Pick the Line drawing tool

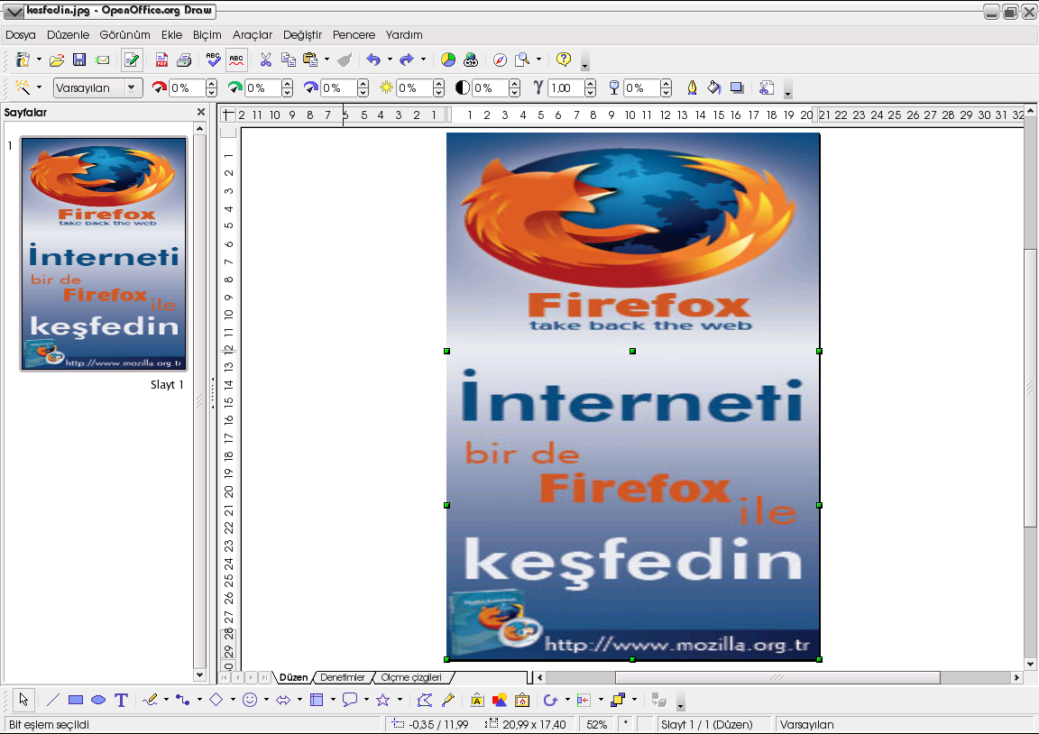[x=53, y=700]
